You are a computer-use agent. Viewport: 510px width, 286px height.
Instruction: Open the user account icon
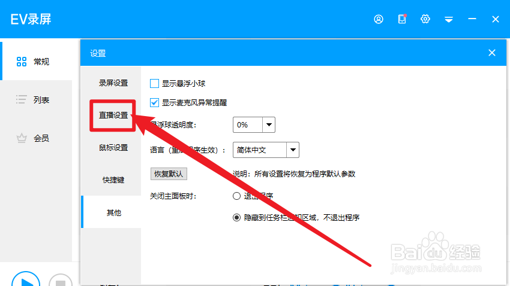379,20
